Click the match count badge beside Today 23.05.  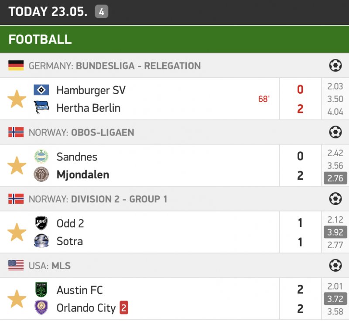(x=101, y=12)
